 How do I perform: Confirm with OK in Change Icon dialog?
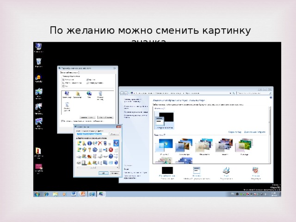pos(104,173)
